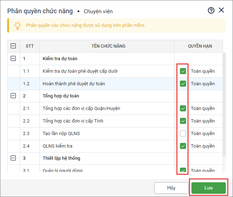The height and width of the screenshot is (197, 233).
Task: Click the lightbulb hint icon
Action: pos(17,25)
